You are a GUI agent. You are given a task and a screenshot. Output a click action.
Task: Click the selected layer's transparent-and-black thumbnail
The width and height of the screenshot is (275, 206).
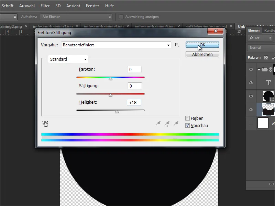(268, 110)
